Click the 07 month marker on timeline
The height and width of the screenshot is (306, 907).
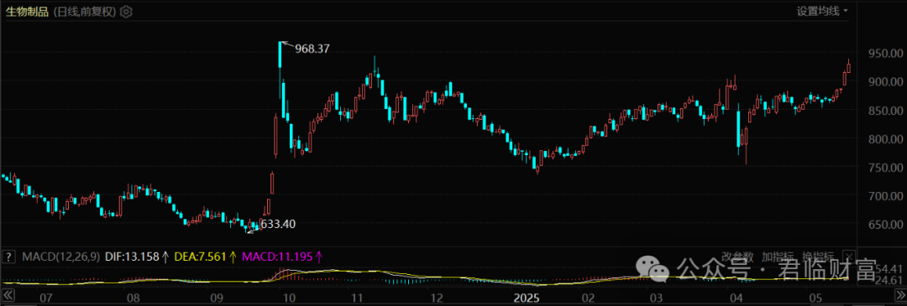click(x=46, y=298)
